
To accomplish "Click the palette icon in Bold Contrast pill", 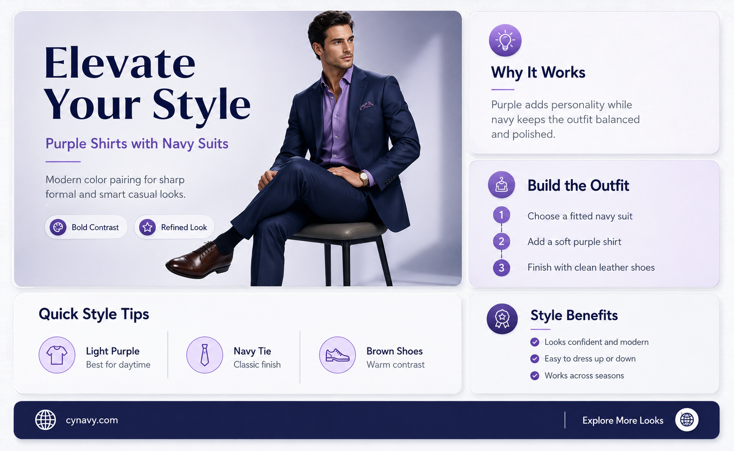I will coord(58,227).
